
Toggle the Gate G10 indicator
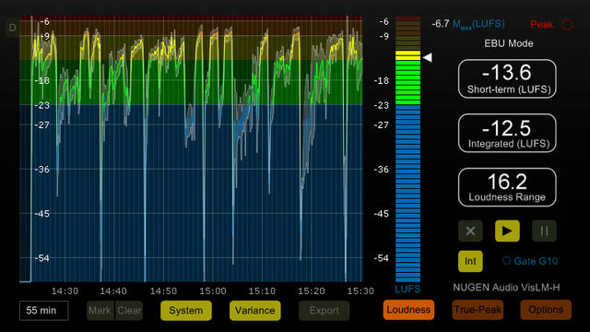tap(530, 261)
